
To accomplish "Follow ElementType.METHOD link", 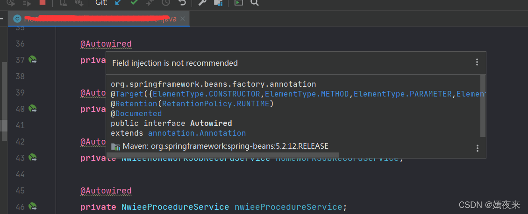I will click(x=307, y=94).
